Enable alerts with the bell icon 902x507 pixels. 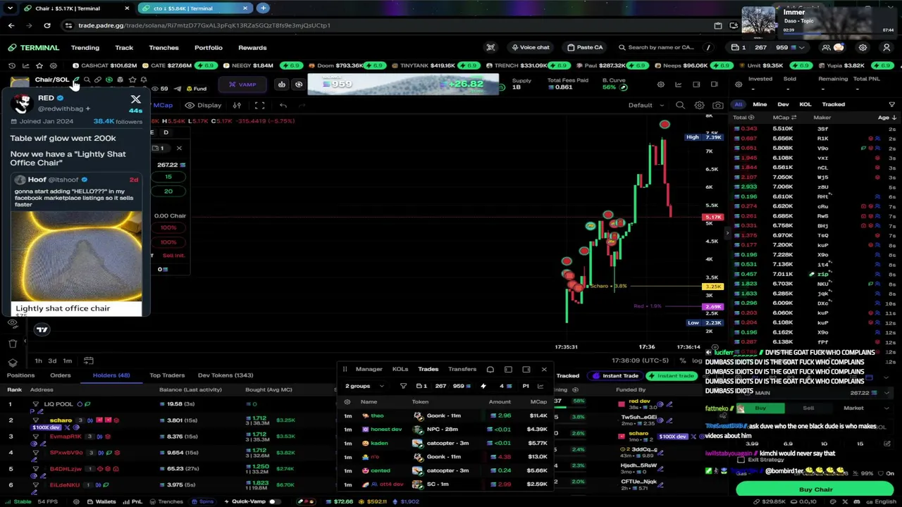coord(143,80)
